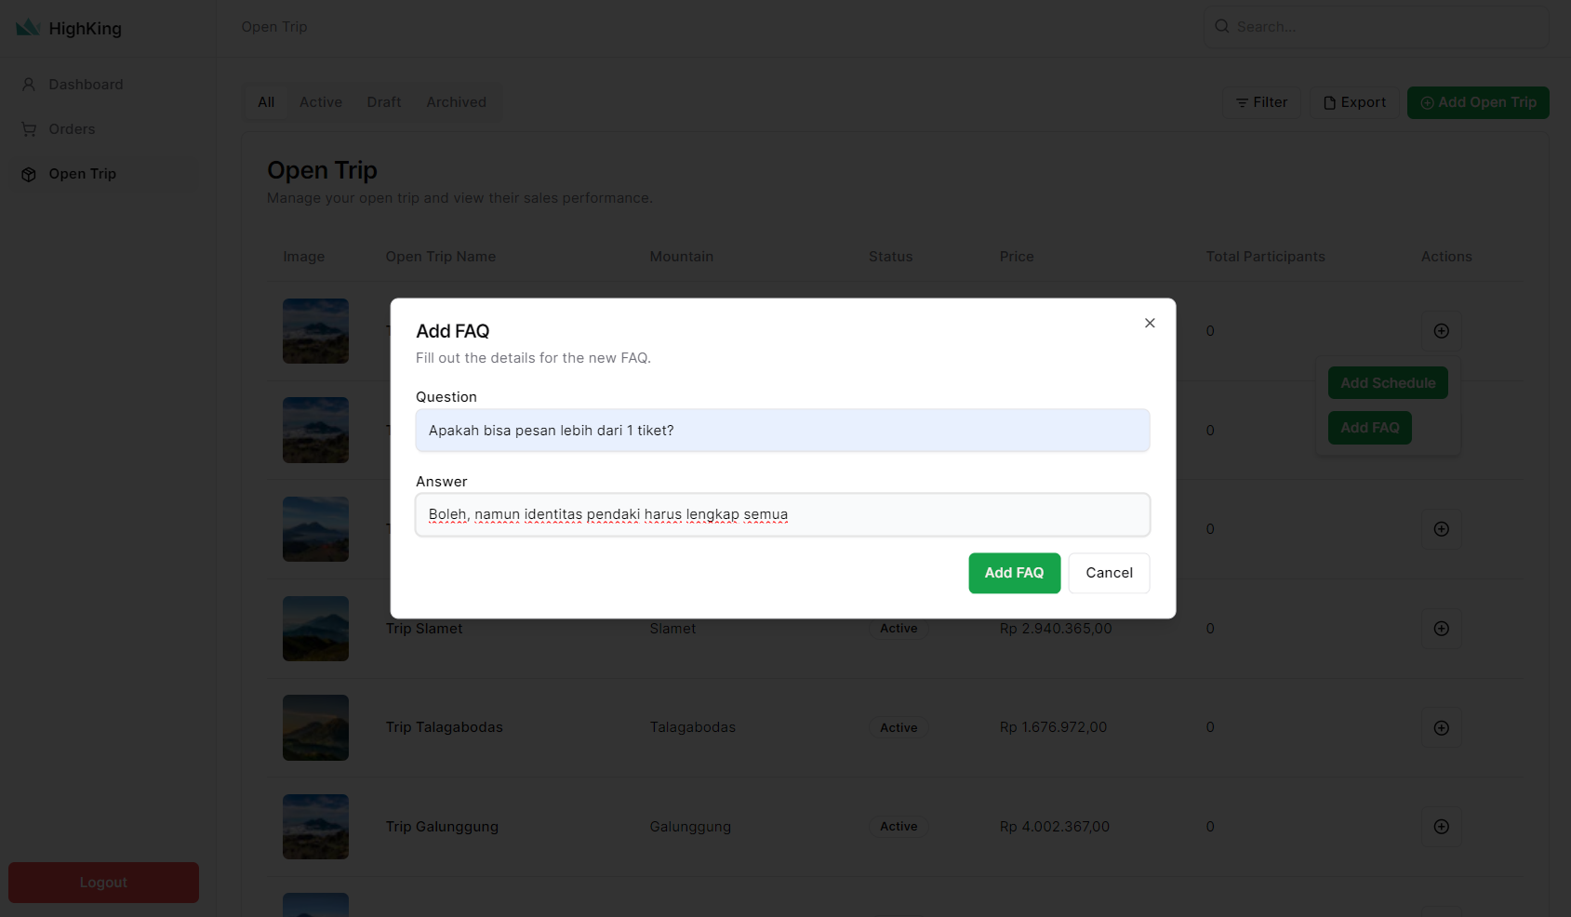Export the open trip list
The width and height of the screenshot is (1571, 917).
click(1354, 102)
